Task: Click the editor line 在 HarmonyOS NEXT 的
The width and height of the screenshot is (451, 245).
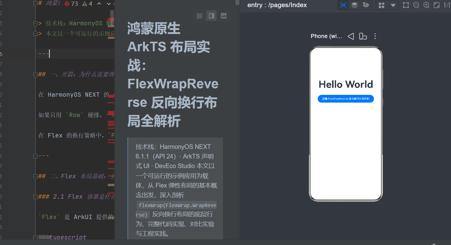Action: 76,95
